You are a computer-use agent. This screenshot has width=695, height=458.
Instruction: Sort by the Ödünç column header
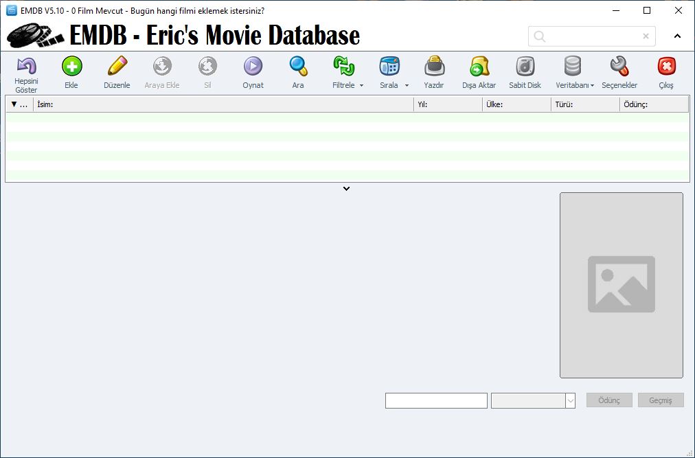654,104
